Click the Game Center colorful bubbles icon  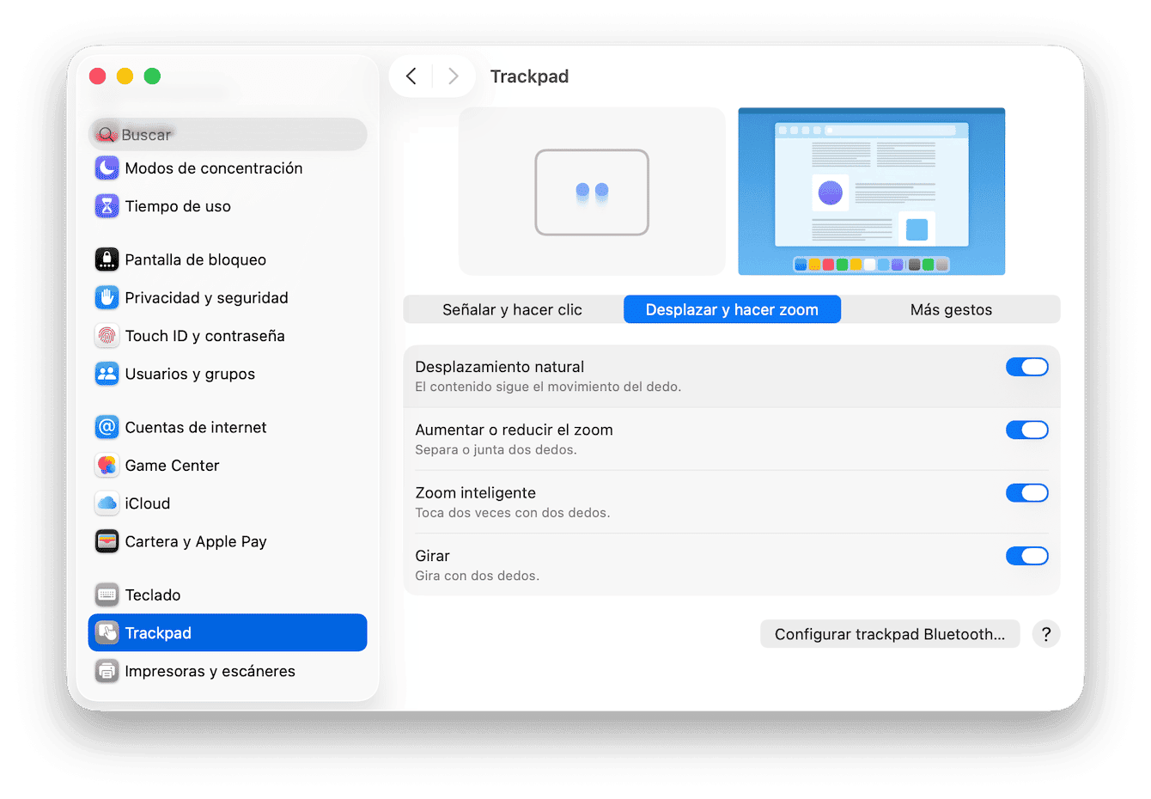click(x=107, y=465)
